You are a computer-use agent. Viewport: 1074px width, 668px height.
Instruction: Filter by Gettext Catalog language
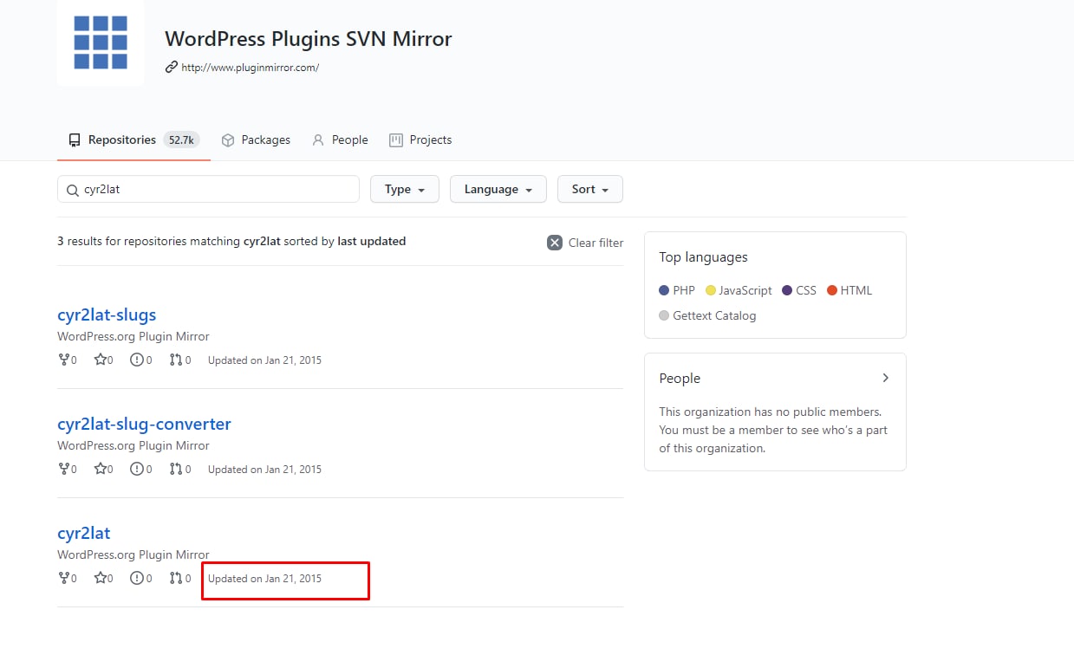707,316
